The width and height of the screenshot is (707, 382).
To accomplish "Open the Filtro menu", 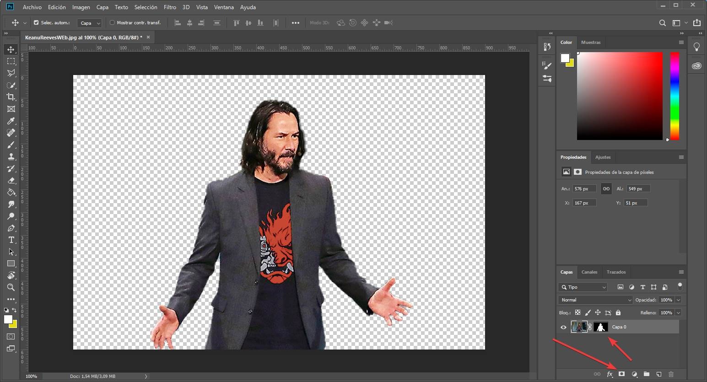I will pyautogui.click(x=170, y=7).
